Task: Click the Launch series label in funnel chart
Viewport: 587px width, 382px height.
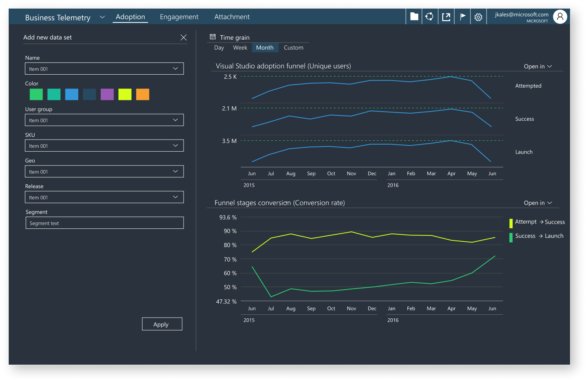Action: pos(524,152)
